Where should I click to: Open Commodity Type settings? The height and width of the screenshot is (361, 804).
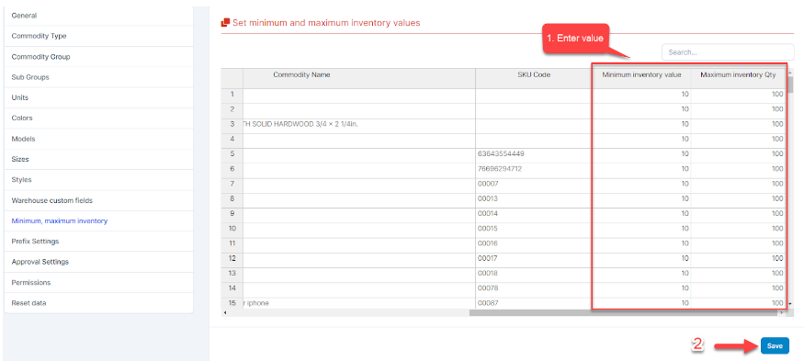(98, 37)
